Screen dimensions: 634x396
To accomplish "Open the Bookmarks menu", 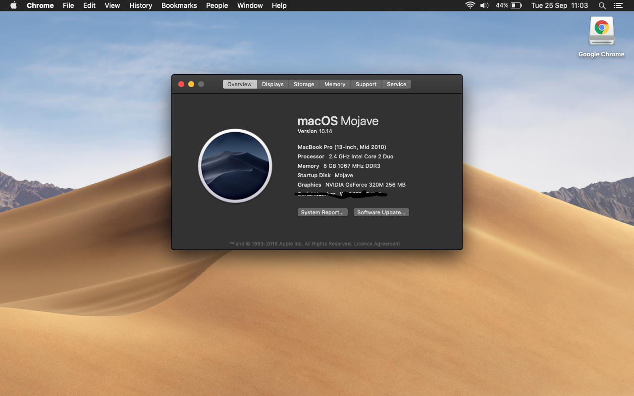I will [x=179, y=5].
